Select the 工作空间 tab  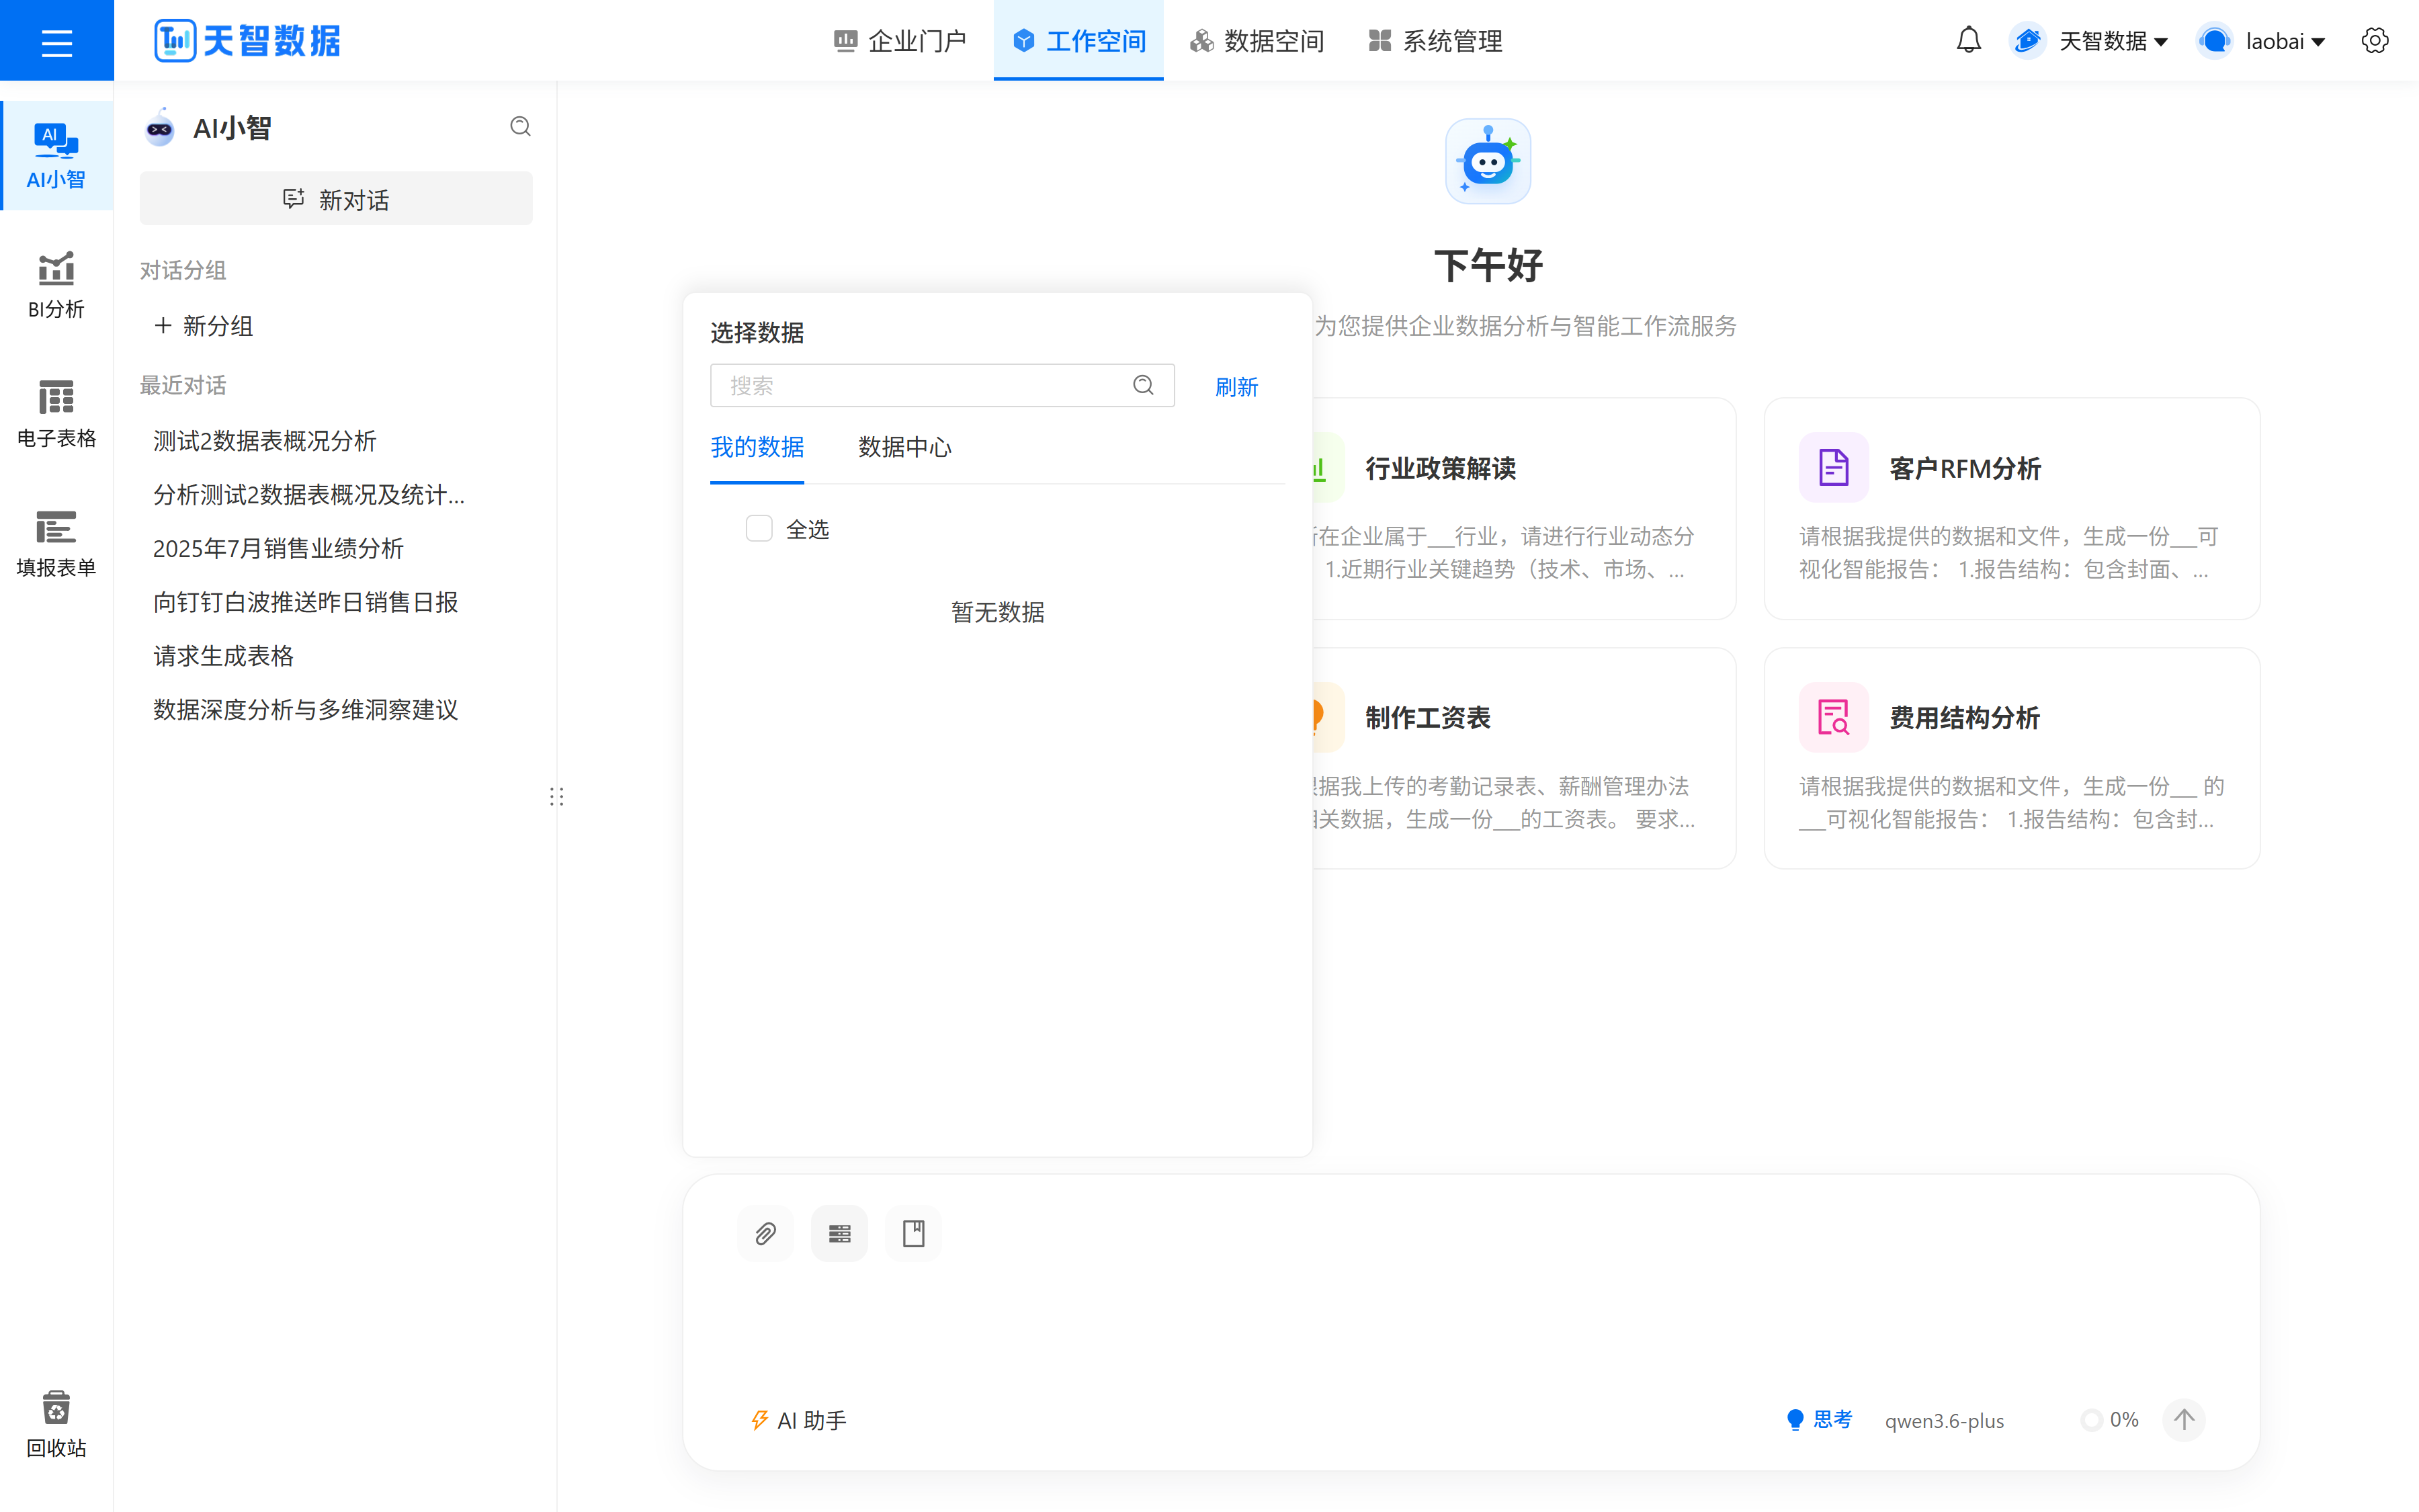tap(1078, 41)
